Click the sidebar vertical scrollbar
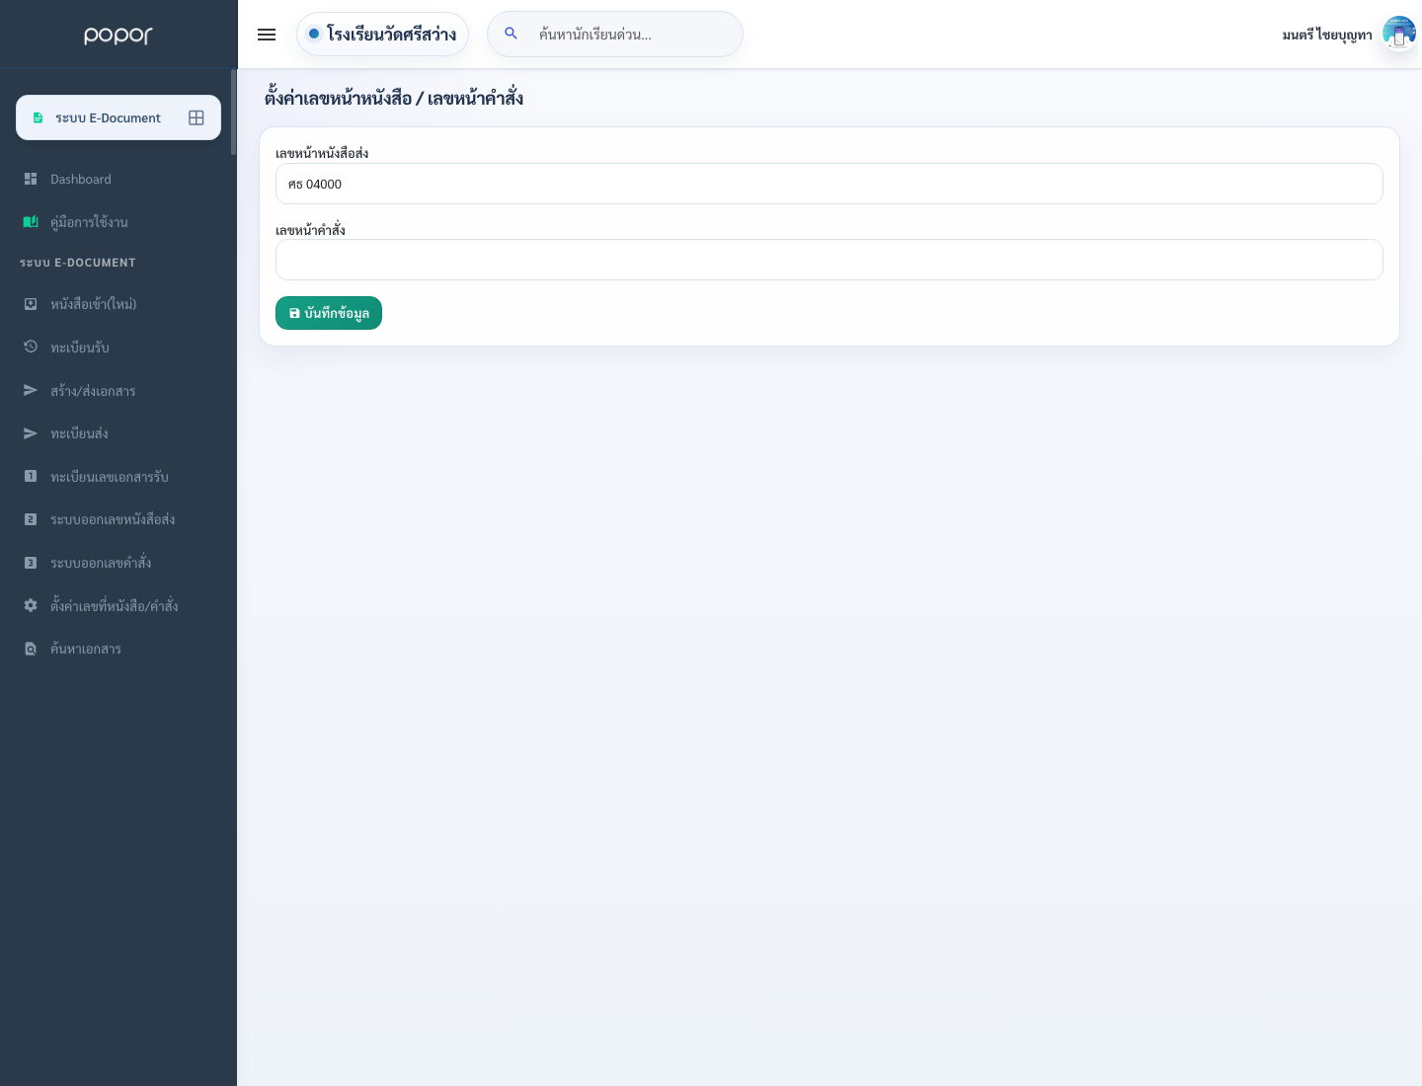Viewport: 1422px width, 1086px height. pyautogui.click(x=234, y=112)
